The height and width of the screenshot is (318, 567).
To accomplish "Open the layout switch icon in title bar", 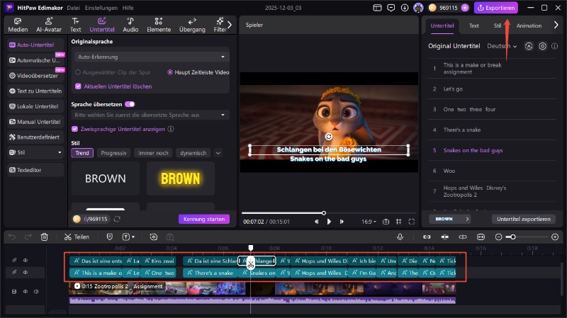I will [x=377, y=8].
